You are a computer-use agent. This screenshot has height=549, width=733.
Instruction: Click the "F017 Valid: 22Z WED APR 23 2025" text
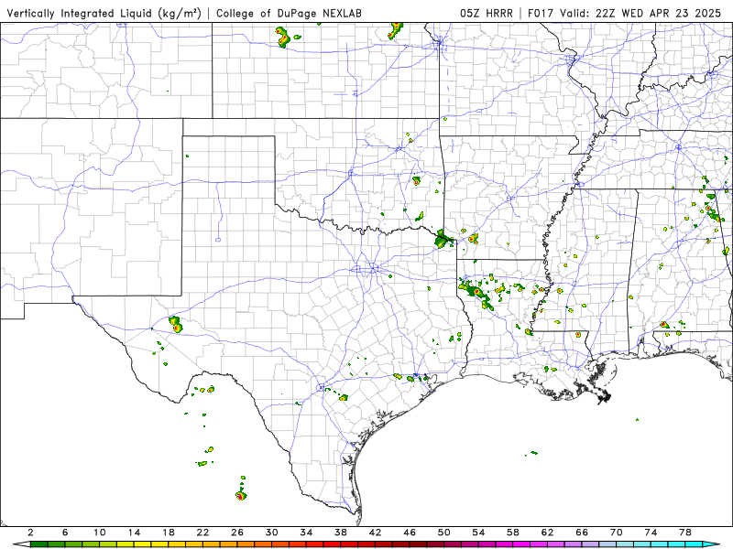click(624, 13)
